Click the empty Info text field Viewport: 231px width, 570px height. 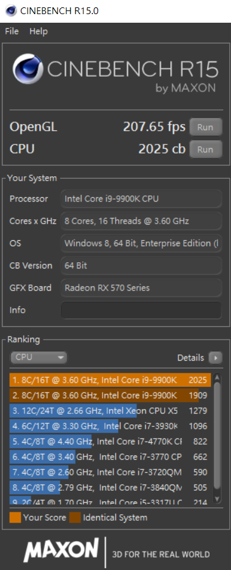click(141, 310)
